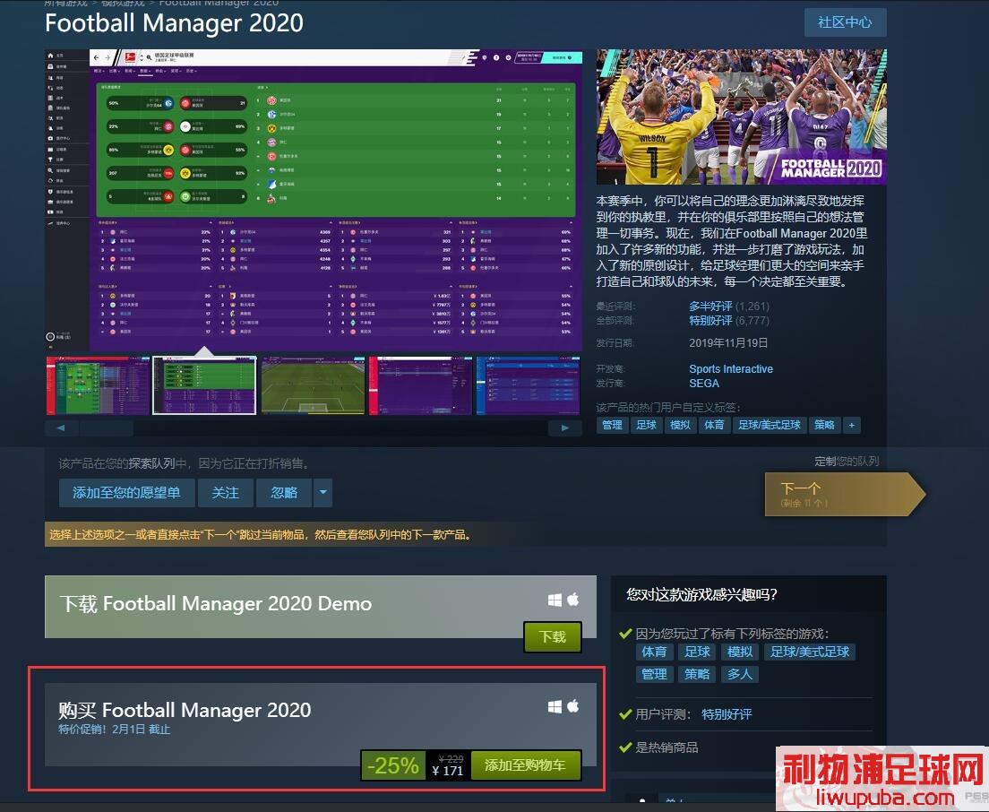Click the plus button to add tags
This screenshot has width=989, height=812.
coord(852,425)
